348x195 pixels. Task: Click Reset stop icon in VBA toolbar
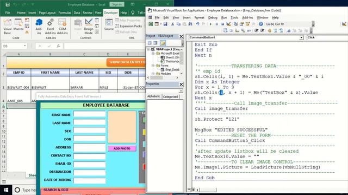click(x=222, y=24)
